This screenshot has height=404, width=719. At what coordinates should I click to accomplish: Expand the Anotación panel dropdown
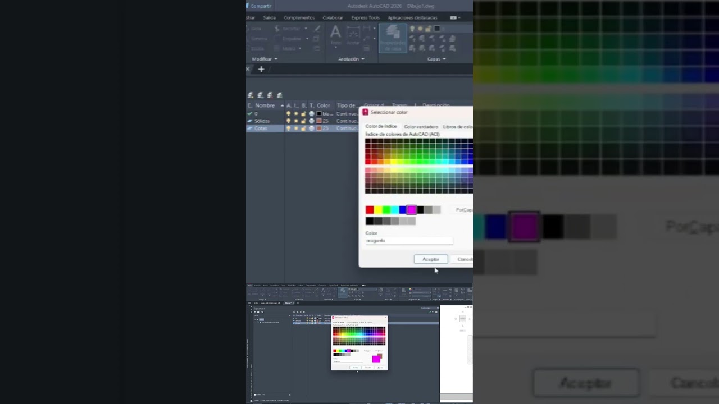(351, 59)
